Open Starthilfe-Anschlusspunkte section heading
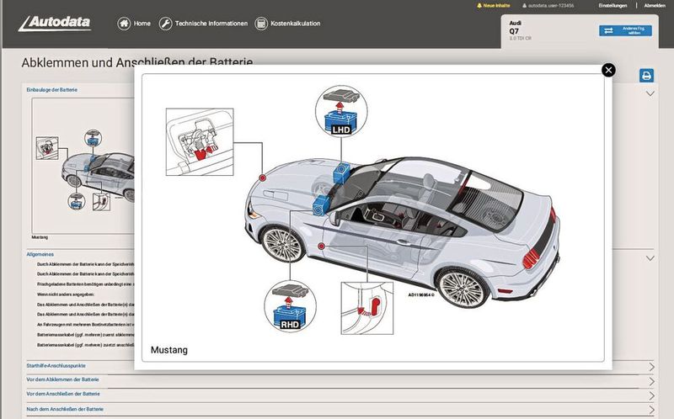 click(56, 366)
